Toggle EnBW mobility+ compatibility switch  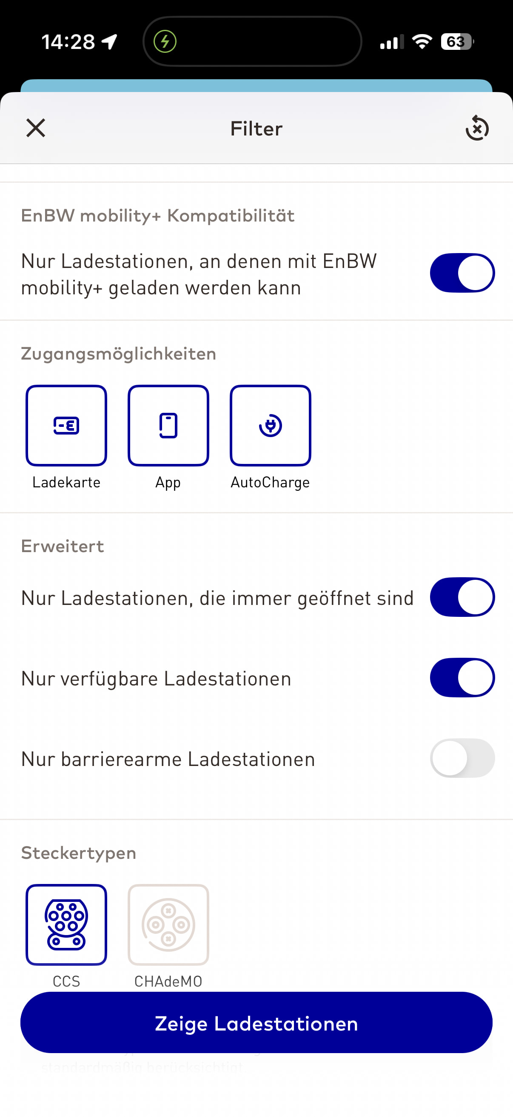pyautogui.click(x=462, y=273)
